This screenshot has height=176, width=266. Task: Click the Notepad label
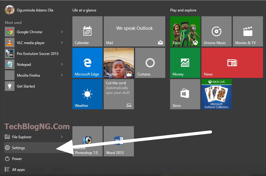(24, 65)
